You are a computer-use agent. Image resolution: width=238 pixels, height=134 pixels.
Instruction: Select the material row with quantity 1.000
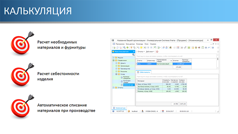(162, 91)
